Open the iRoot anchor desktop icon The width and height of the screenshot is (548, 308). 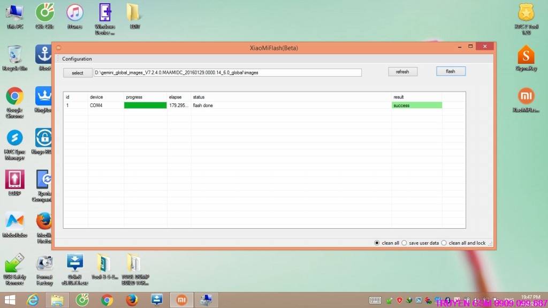coord(44,58)
